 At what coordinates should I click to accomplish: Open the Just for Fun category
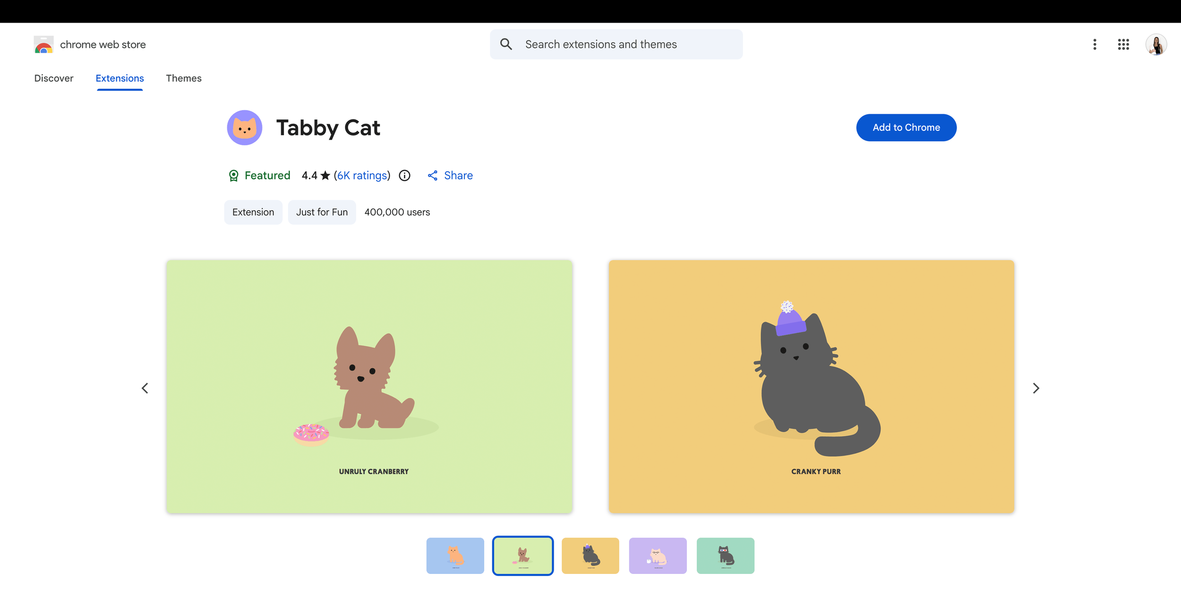pyautogui.click(x=322, y=212)
